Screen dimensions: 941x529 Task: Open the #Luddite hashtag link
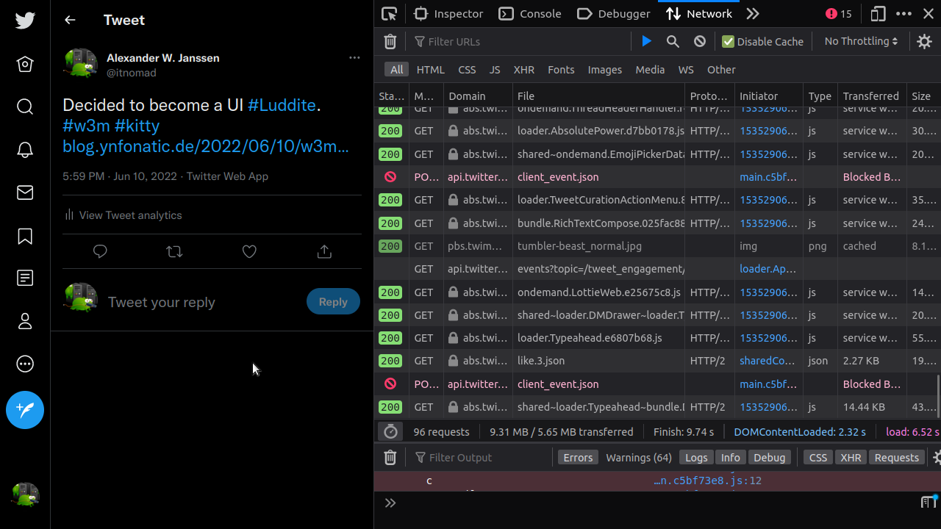282,105
